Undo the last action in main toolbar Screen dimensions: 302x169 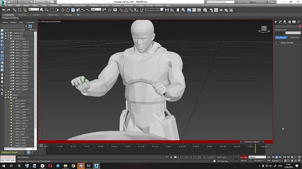[4, 10]
